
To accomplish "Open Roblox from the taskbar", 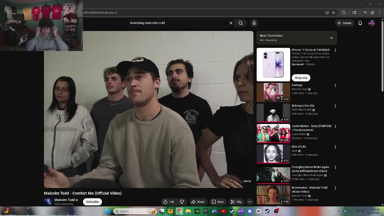I will coord(250,211).
